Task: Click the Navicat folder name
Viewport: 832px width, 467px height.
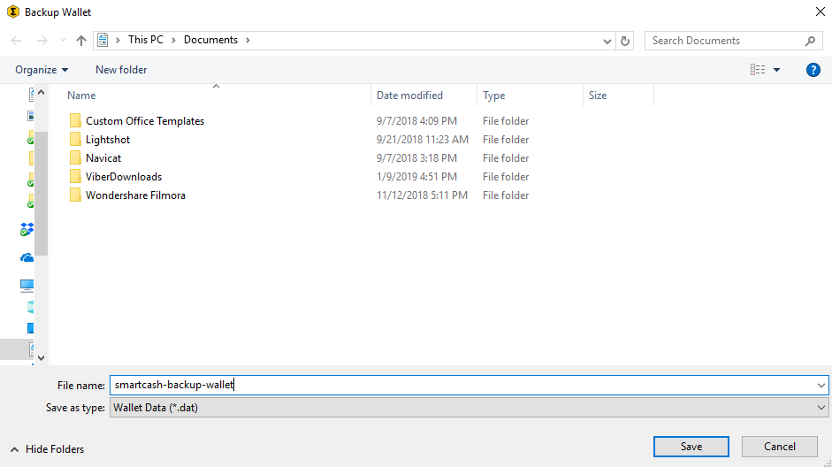Action: click(x=103, y=158)
